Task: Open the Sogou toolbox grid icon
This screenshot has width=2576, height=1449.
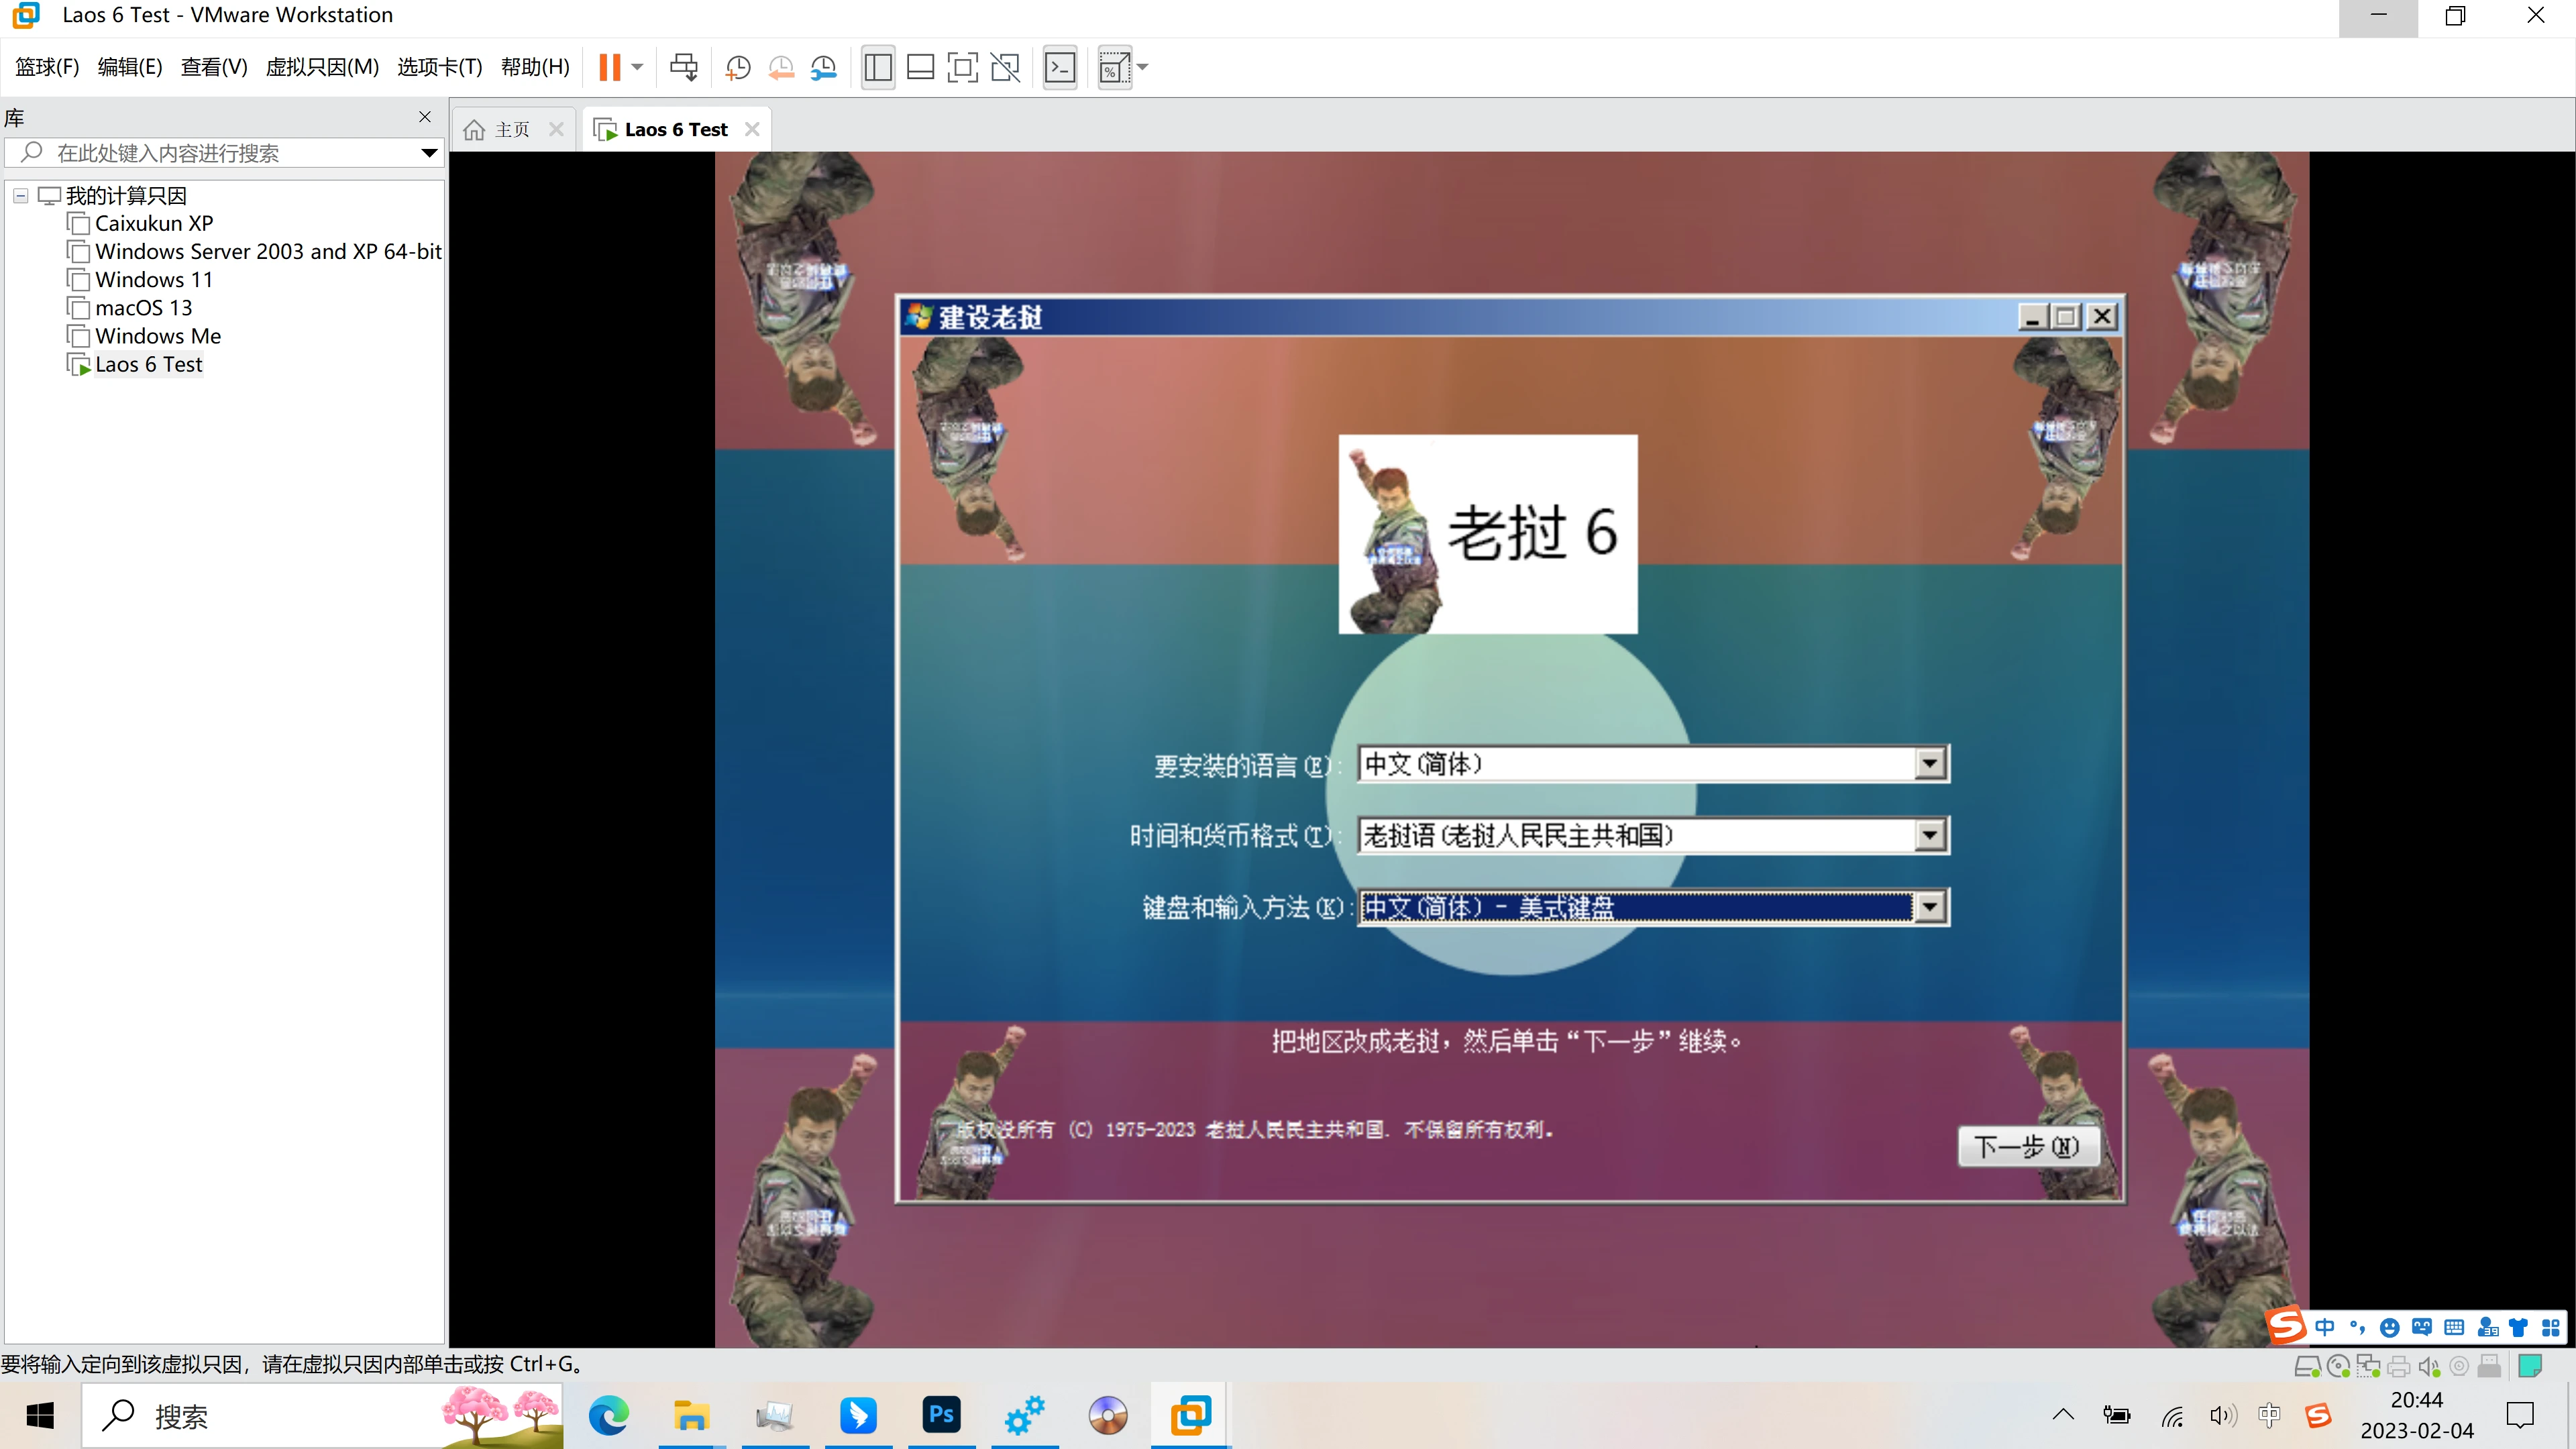Action: click(2551, 1327)
